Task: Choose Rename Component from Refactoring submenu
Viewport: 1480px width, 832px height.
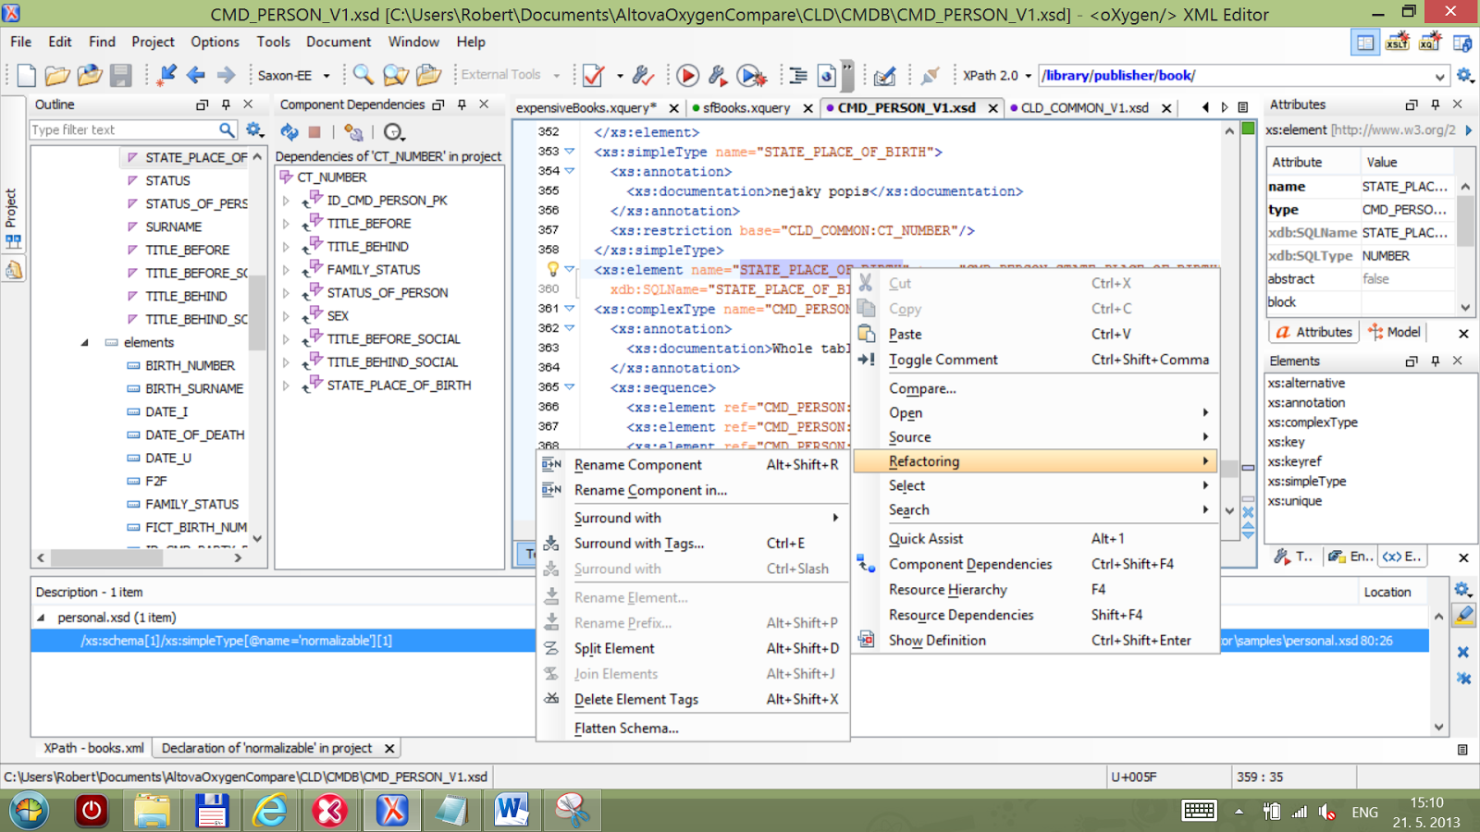Action: (693, 464)
